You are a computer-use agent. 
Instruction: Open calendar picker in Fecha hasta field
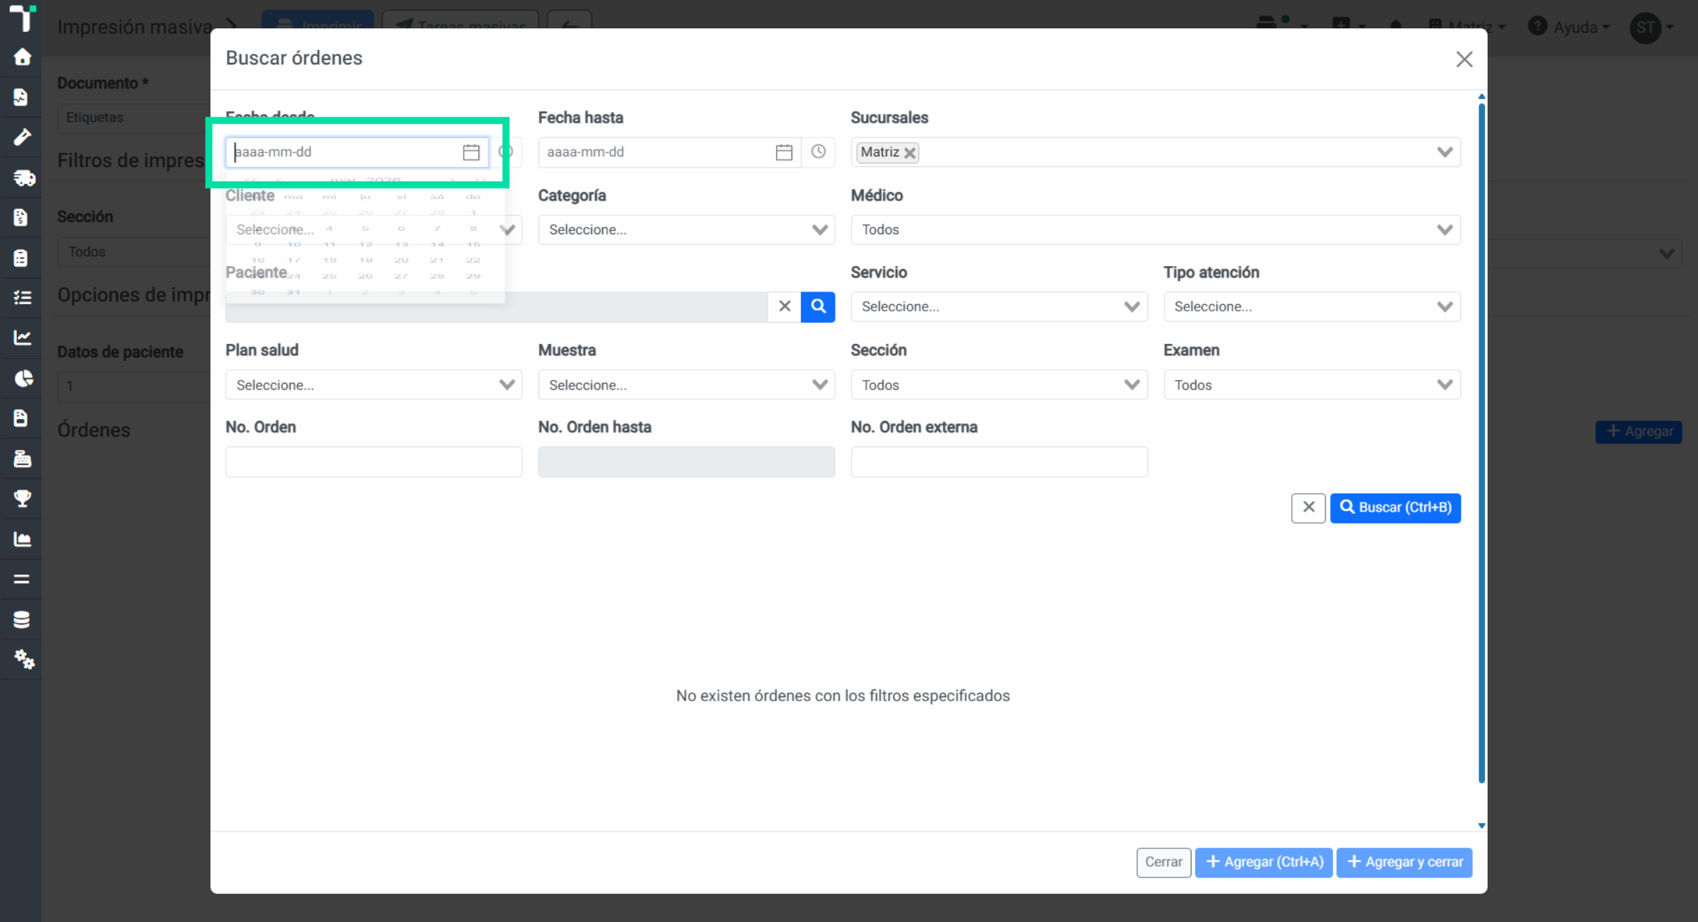tap(784, 152)
